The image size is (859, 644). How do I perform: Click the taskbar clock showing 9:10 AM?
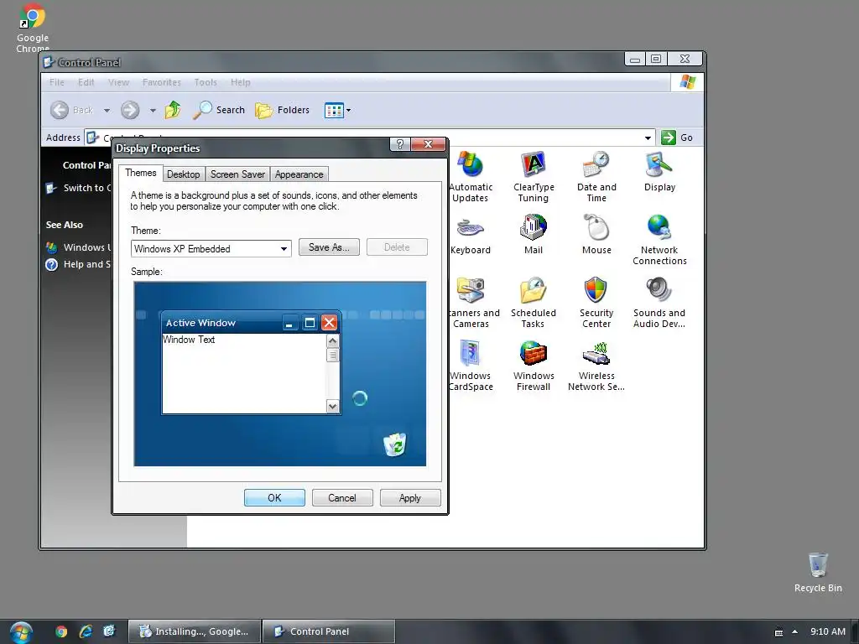pyautogui.click(x=828, y=631)
